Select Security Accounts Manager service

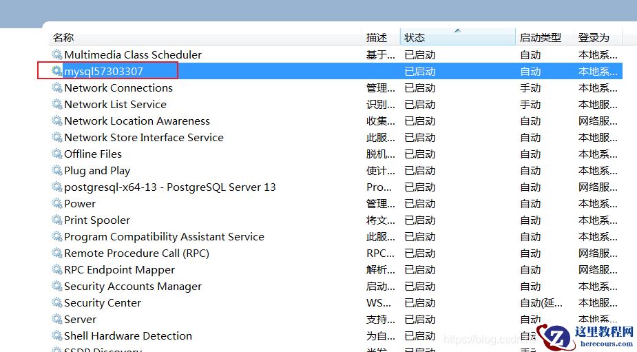point(133,286)
